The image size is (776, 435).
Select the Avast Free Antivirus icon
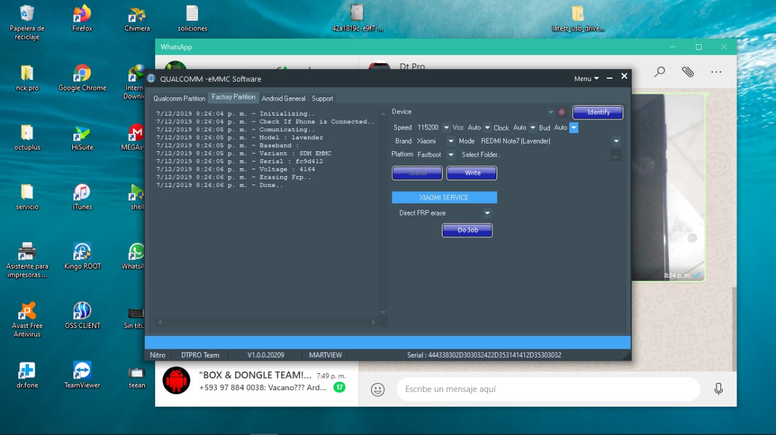point(27,319)
